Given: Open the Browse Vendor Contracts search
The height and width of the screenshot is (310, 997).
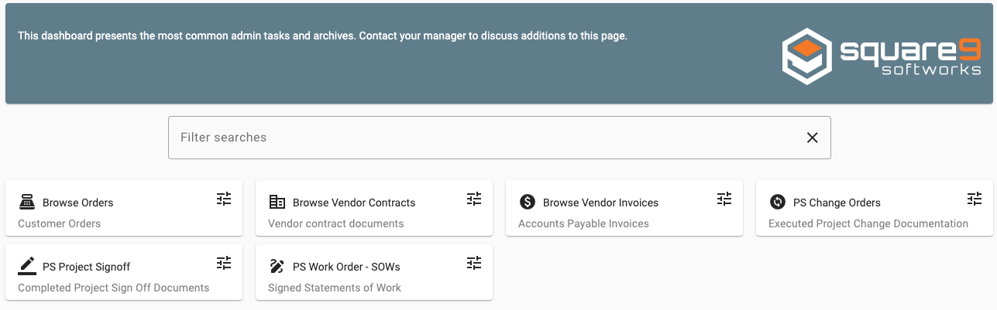Looking at the screenshot, I should click(354, 203).
